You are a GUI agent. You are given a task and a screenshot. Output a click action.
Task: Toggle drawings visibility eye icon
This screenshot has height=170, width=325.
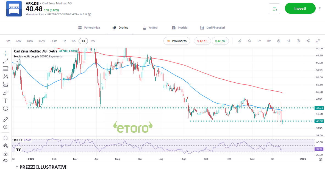click(x=5, y=161)
